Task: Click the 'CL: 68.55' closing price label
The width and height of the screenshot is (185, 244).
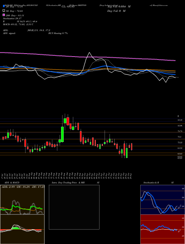Action: (68, 7)
